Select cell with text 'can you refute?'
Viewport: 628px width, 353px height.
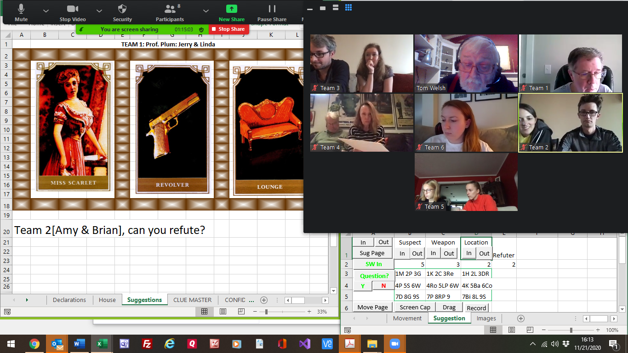(x=109, y=230)
